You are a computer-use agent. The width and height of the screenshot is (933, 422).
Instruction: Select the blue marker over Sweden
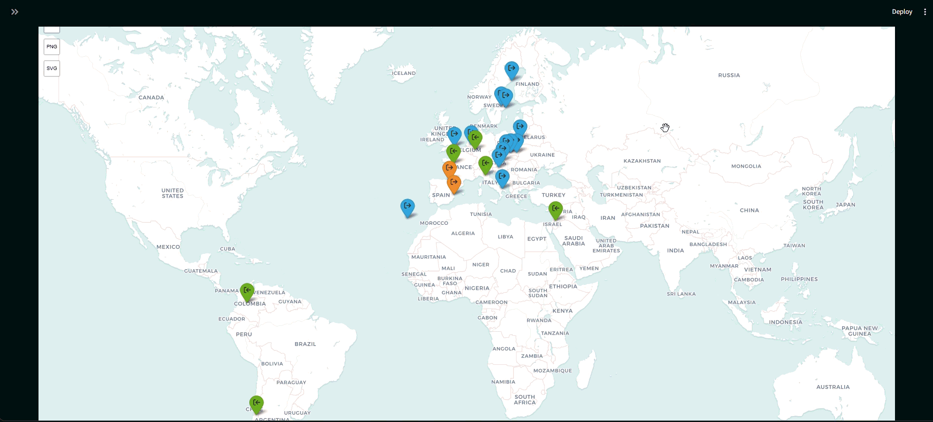(505, 96)
